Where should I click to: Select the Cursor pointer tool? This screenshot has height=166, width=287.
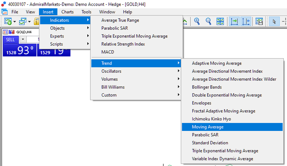(274, 22)
